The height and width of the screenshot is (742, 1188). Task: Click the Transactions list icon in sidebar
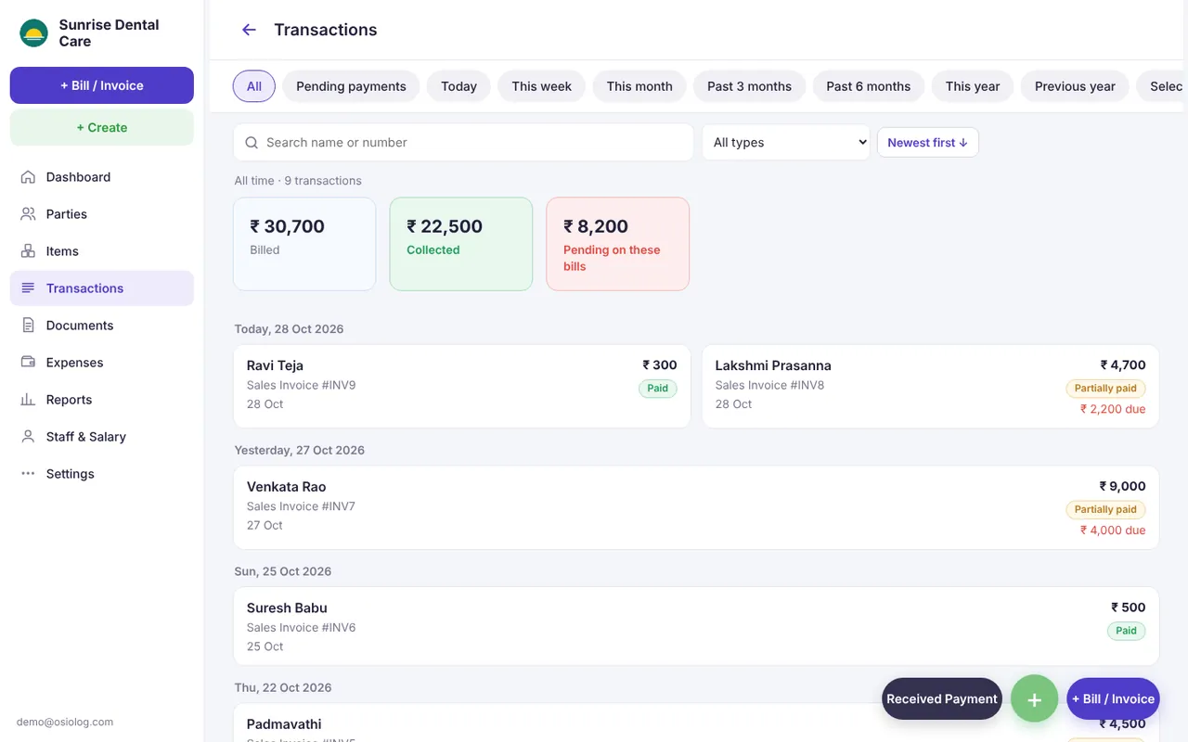coord(28,288)
